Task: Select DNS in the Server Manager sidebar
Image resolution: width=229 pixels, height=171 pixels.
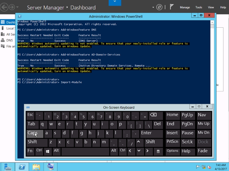Action: coord(9,40)
